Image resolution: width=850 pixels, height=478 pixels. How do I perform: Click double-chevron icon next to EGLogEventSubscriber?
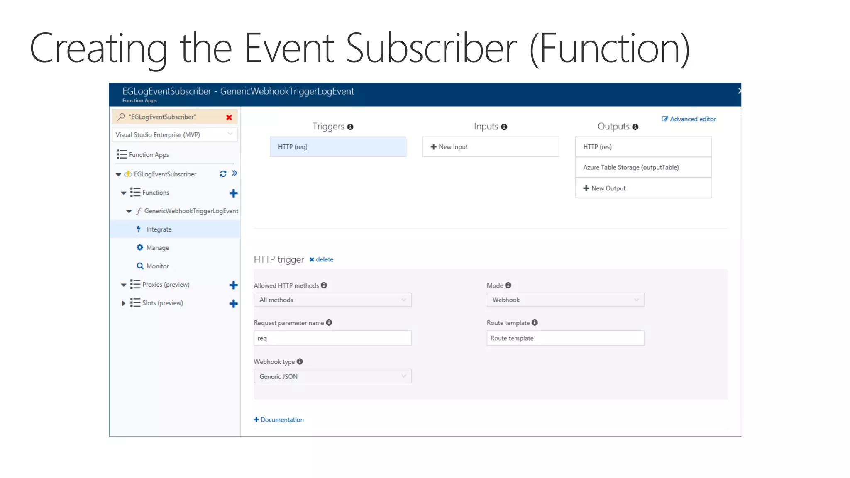click(x=234, y=173)
